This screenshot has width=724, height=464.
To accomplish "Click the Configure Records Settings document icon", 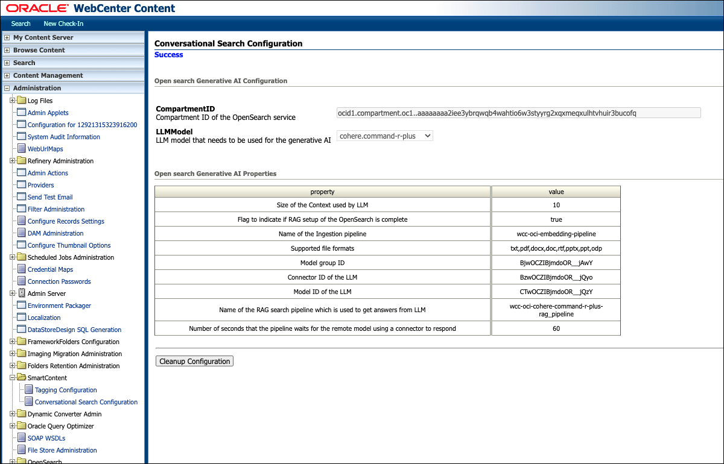I will (22, 221).
